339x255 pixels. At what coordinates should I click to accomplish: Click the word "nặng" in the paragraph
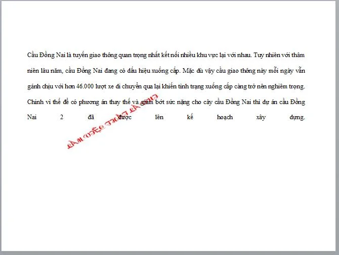(183, 103)
